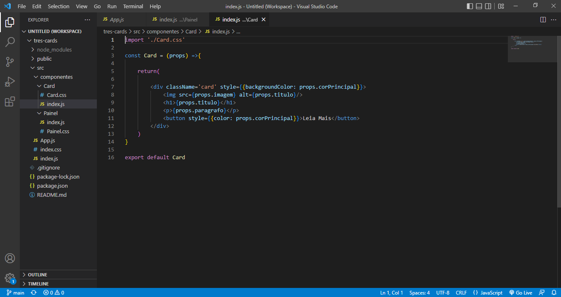Change the CRLF line ending setting
Viewport: 561px width, 297px height.
click(x=461, y=292)
